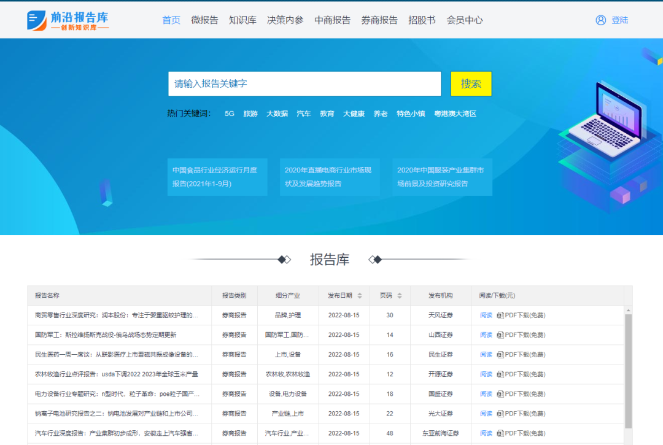Click the PDF下载 icon for the 钠离子电池 report

501,413
